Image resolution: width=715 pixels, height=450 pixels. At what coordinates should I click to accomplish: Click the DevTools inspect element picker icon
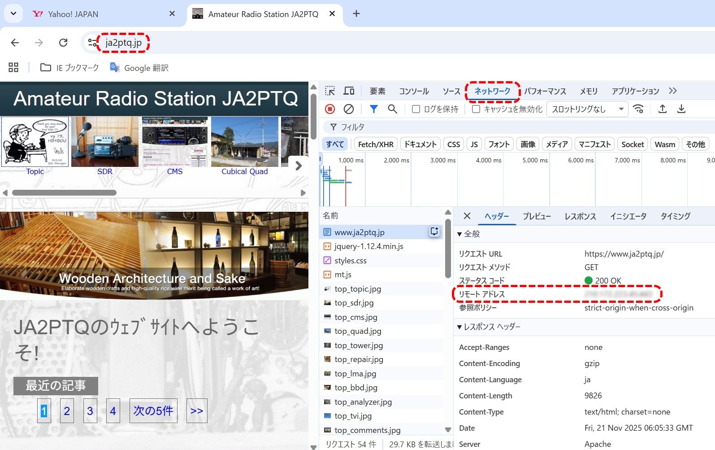coord(330,91)
